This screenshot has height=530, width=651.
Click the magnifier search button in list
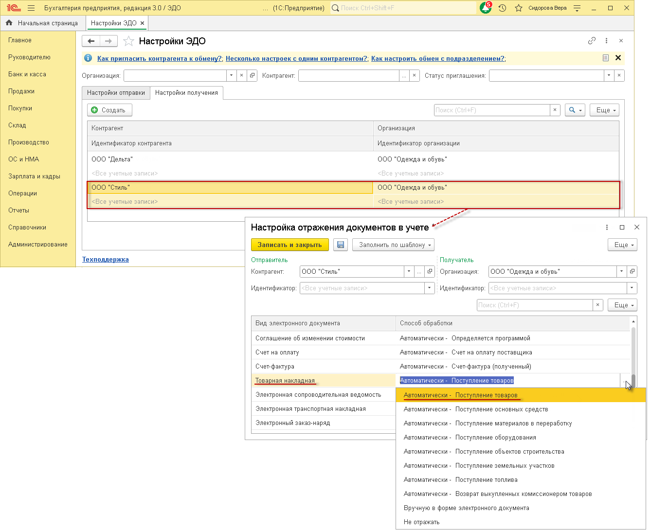(575, 110)
